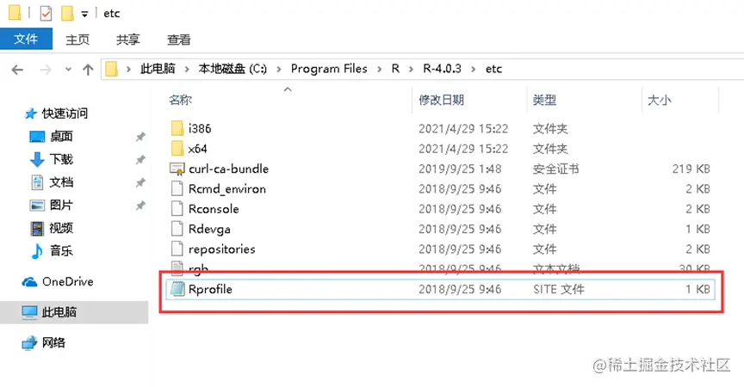Select the file name repositories

pyautogui.click(x=221, y=249)
